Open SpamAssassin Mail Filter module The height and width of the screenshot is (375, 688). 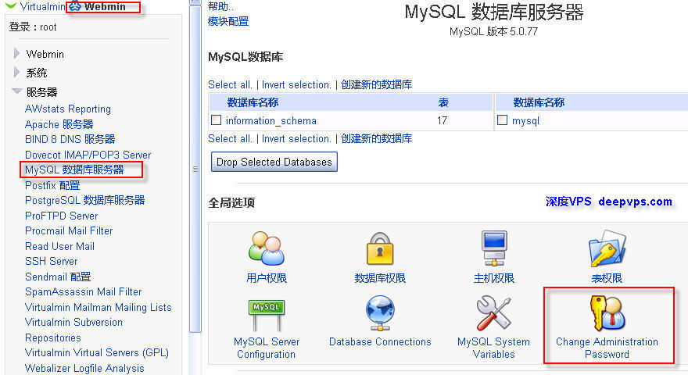click(x=84, y=291)
